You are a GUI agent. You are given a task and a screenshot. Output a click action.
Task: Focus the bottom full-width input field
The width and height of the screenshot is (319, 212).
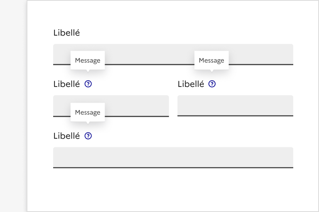click(173, 157)
